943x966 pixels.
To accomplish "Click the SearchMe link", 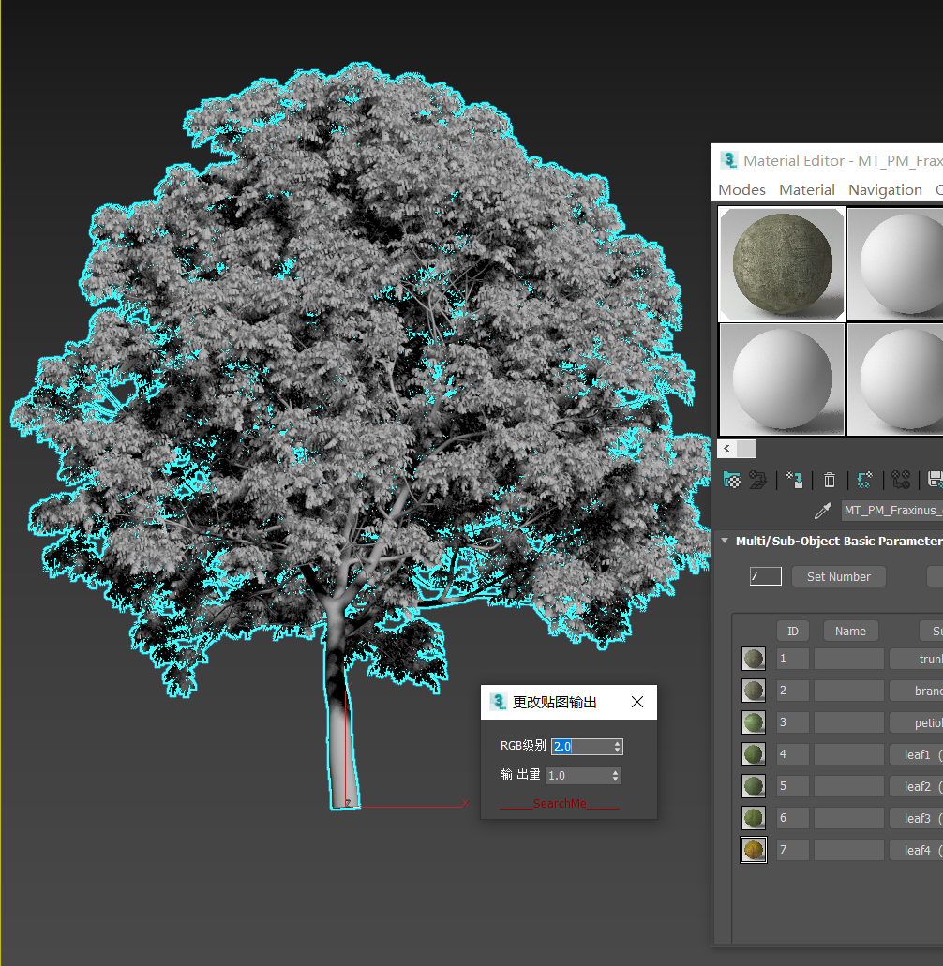I will [x=560, y=804].
